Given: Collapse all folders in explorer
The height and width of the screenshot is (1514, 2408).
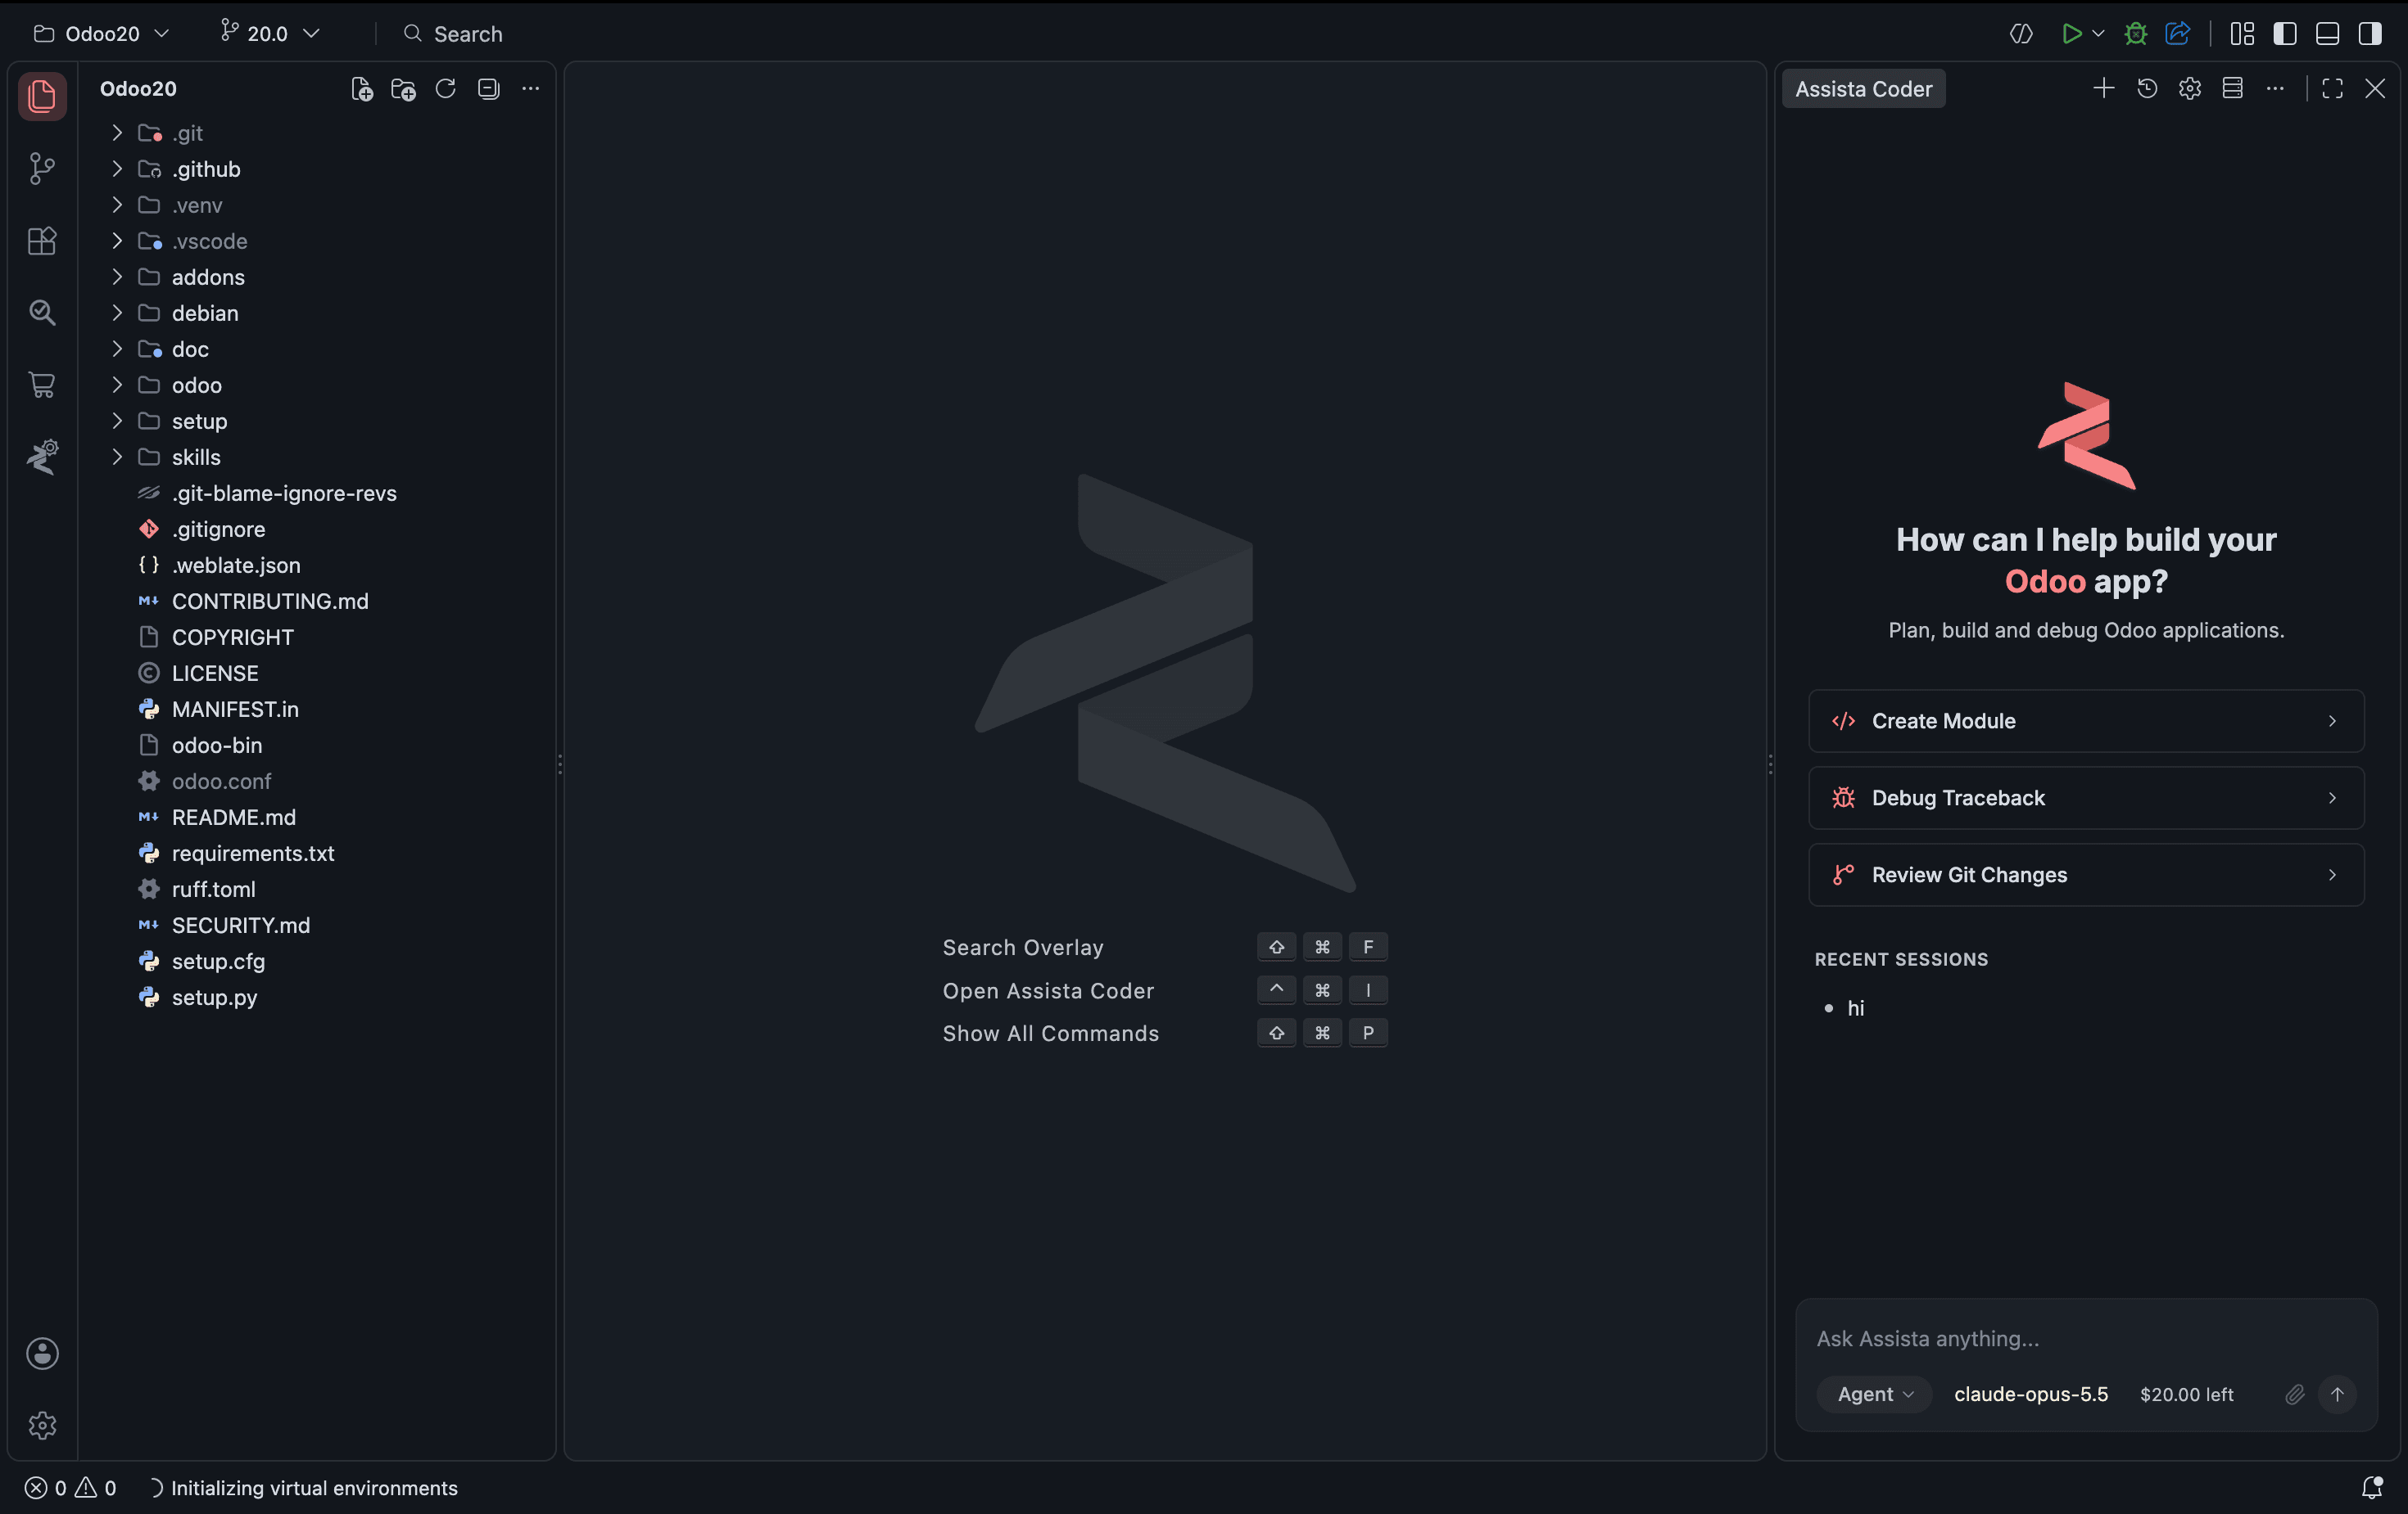Looking at the screenshot, I should click(x=488, y=89).
